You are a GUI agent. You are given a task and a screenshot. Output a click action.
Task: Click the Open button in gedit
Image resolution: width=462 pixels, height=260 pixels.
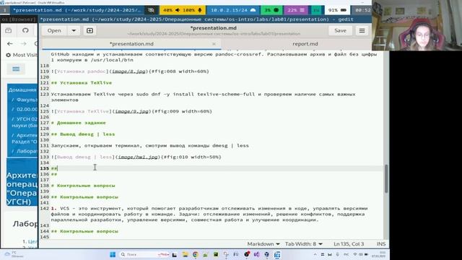[54, 30]
